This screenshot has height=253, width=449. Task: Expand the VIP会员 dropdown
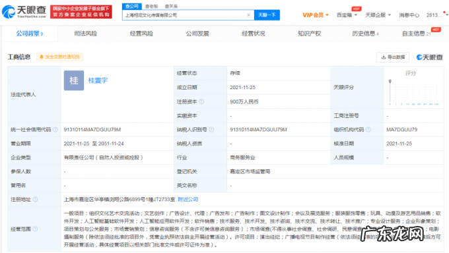coord(316,15)
